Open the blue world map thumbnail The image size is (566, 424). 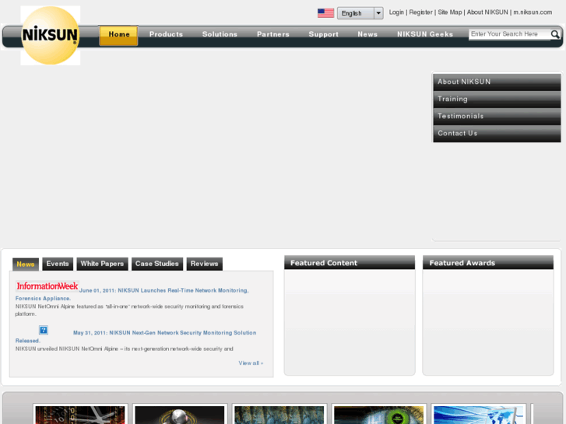[479, 415]
